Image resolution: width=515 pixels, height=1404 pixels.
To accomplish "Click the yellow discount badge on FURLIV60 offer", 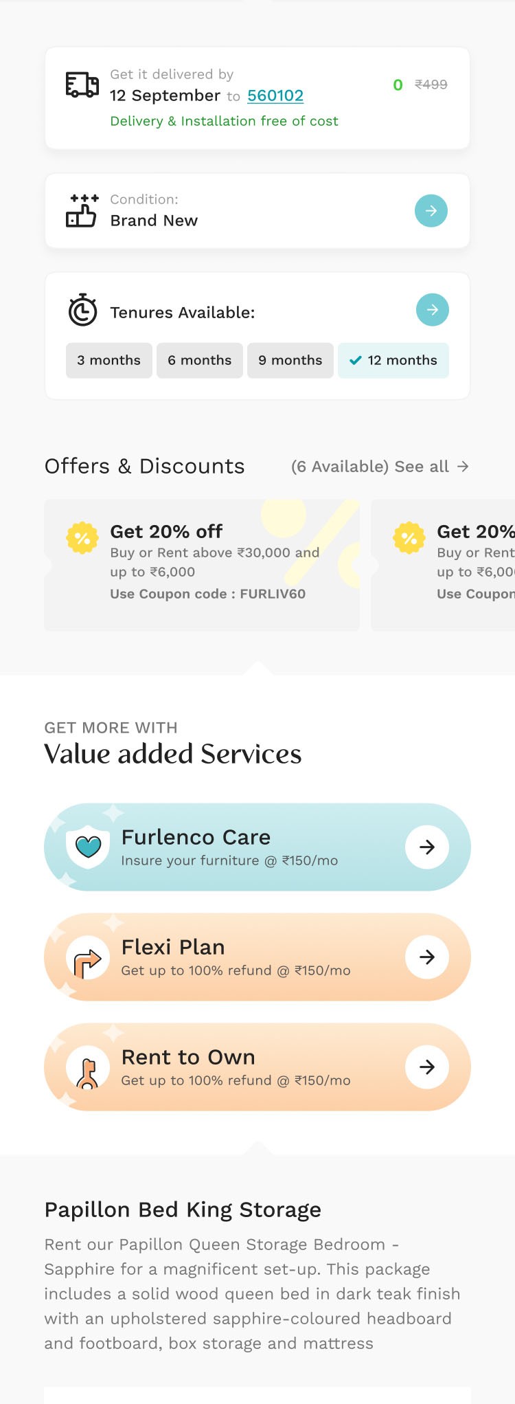I will 82,537.
